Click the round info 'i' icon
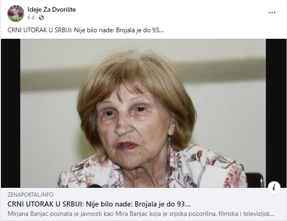The width and height of the screenshot is (287, 221). point(274,187)
